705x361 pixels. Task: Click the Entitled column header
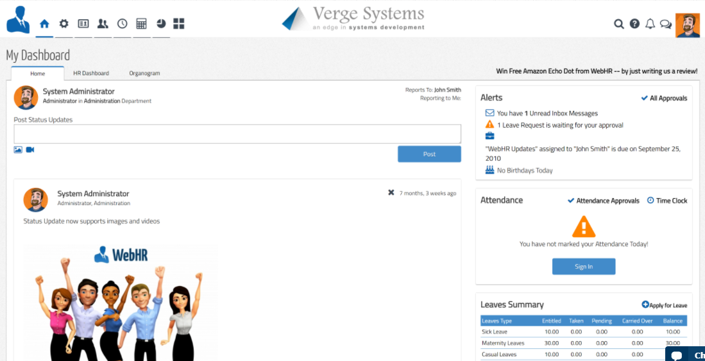click(551, 321)
